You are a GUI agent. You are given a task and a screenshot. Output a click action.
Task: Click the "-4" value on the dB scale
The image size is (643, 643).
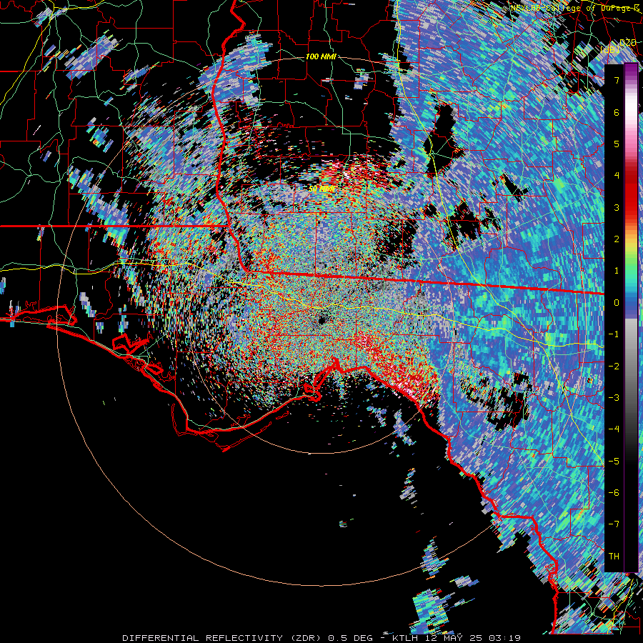614,429
